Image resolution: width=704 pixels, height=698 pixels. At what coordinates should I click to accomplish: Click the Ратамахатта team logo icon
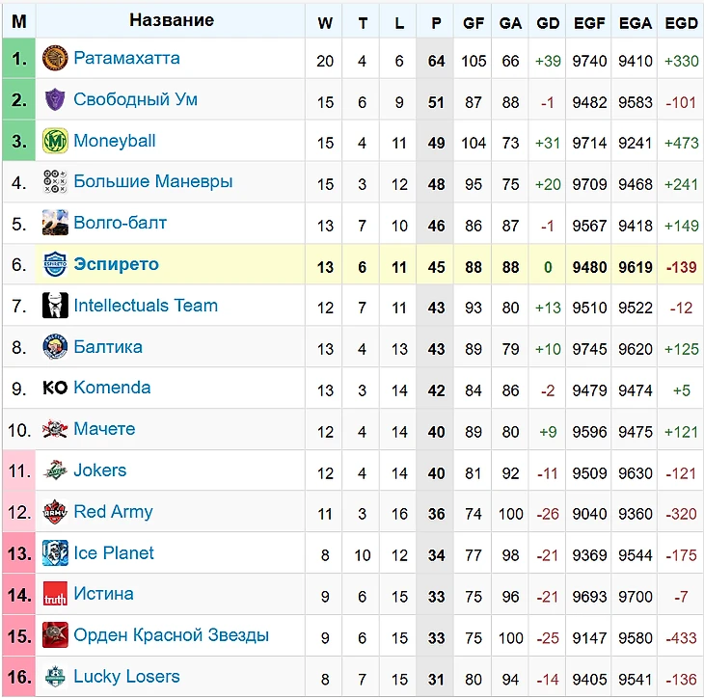tap(55, 59)
